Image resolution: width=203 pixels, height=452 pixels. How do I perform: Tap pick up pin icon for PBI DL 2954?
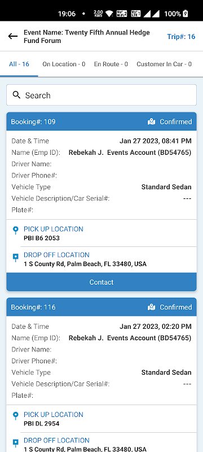[16, 416]
